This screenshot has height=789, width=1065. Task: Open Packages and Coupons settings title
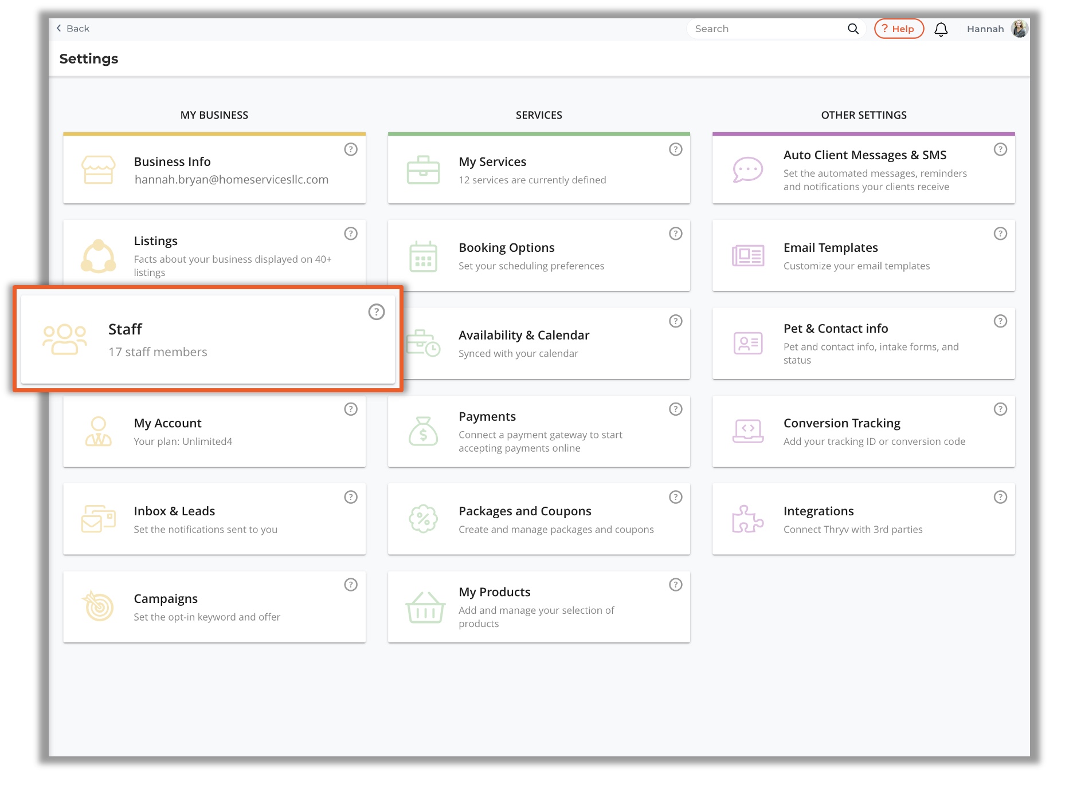[524, 511]
